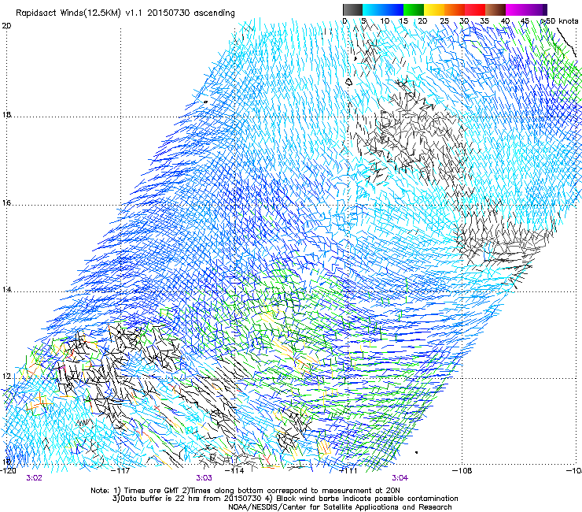Click the '30' label under the color bar
Screen dimensions: 582x512
click(464, 21)
